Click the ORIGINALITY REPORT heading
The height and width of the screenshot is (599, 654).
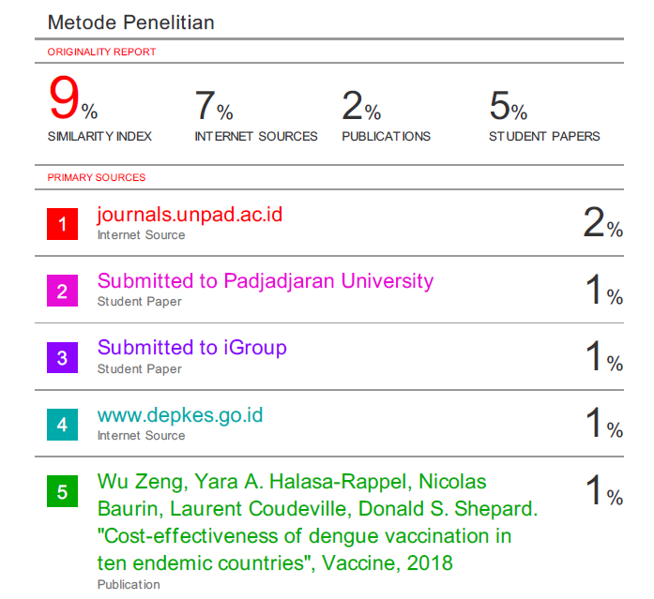click(x=101, y=52)
